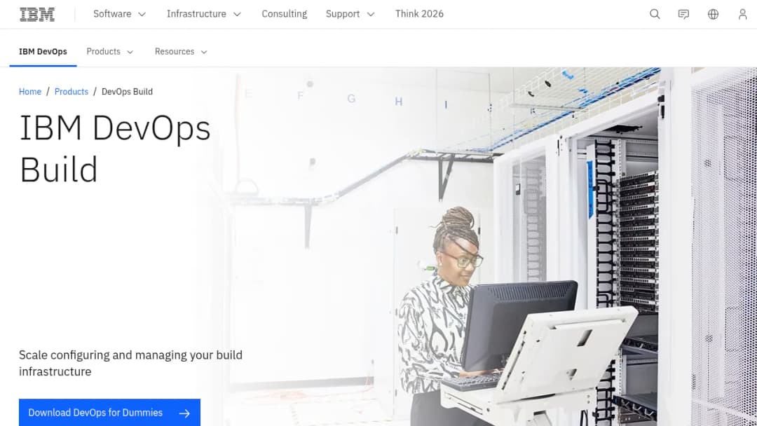Go to Products breadcrumb link
Viewport: 757px width, 426px height.
pos(71,92)
